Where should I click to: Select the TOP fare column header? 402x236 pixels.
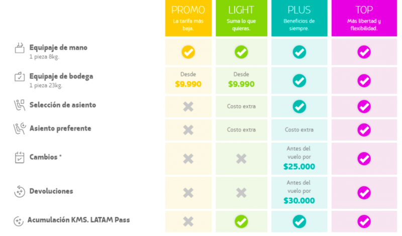(364, 18)
